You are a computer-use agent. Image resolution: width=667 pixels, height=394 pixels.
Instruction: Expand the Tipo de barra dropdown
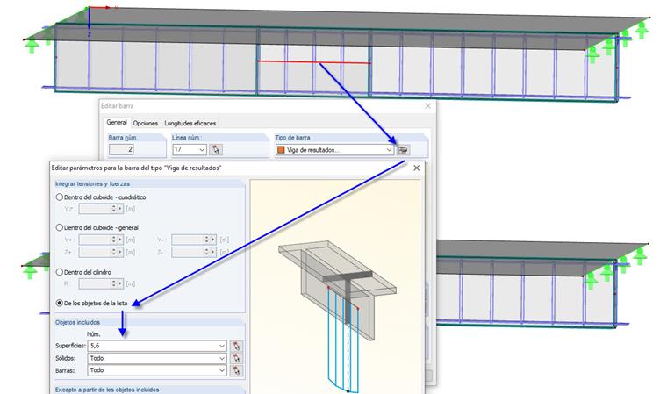389,150
